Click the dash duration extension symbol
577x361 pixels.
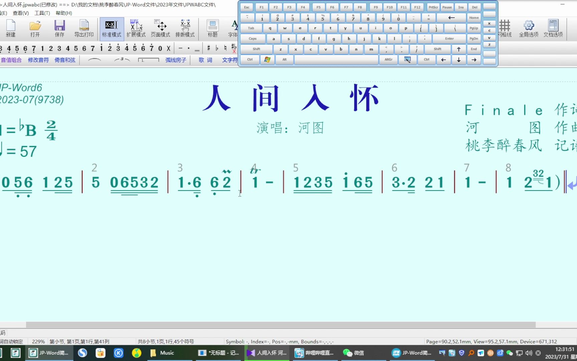coord(181,48)
